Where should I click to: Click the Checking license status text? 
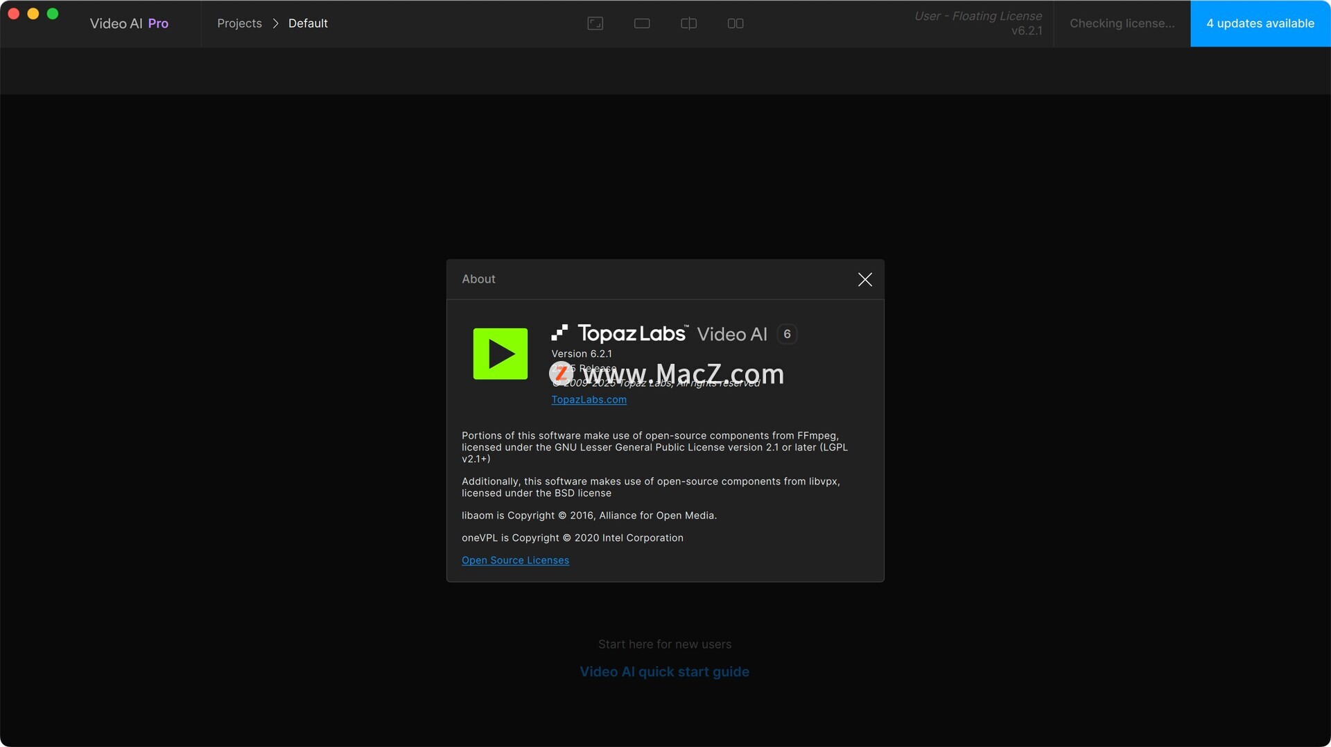[x=1122, y=24]
